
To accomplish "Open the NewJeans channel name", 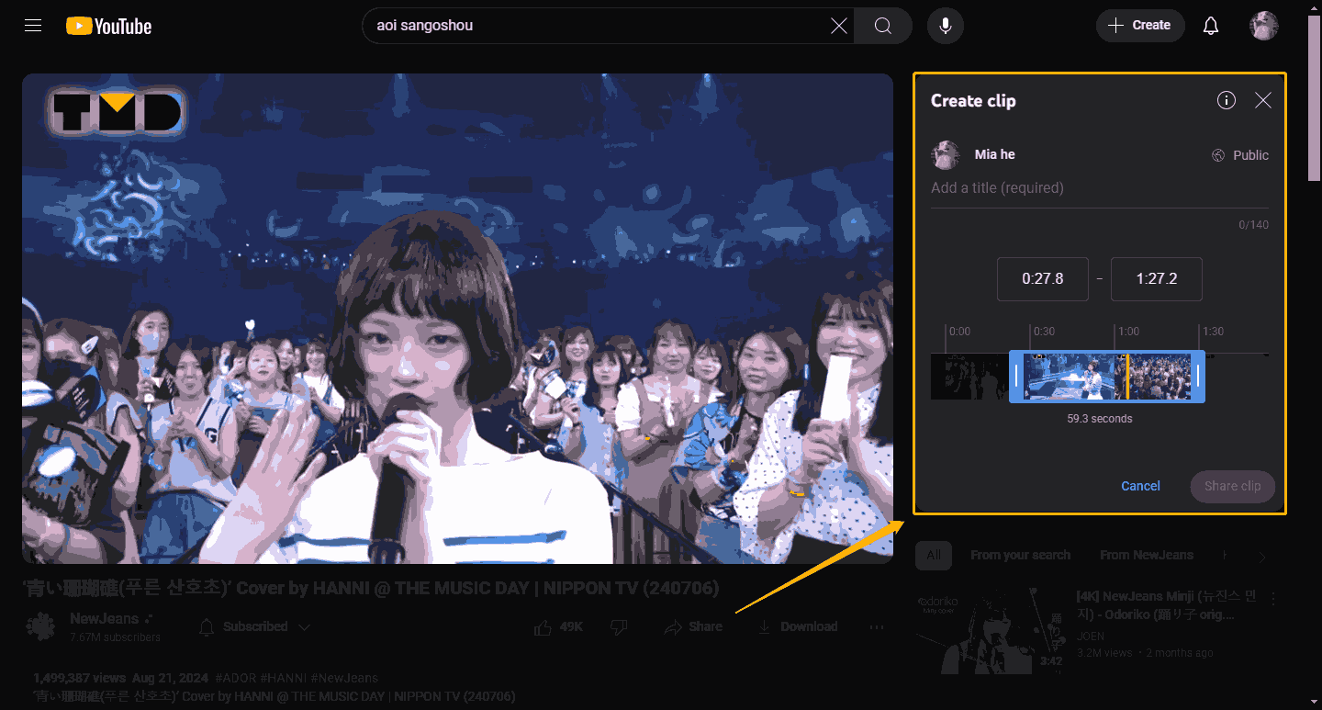I will click(x=105, y=618).
